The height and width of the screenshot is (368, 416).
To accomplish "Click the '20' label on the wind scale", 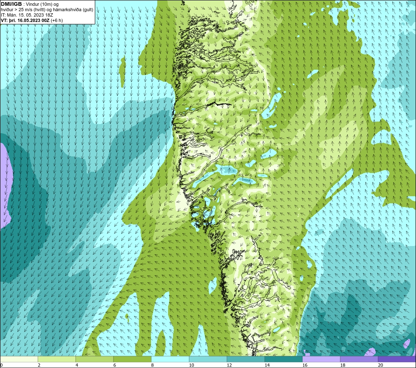I will click(381, 365).
